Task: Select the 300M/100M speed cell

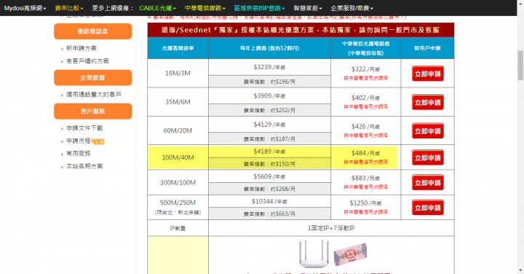Action: tap(178, 183)
